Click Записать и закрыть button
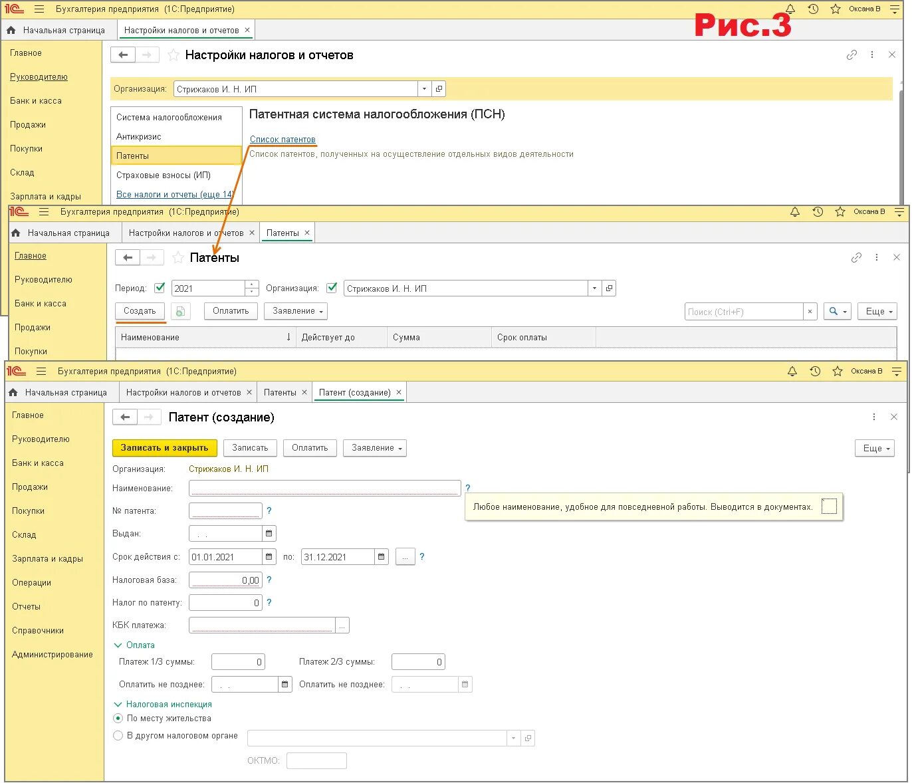This screenshot has width=912, height=783. pyautogui.click(x=164, y=448)
